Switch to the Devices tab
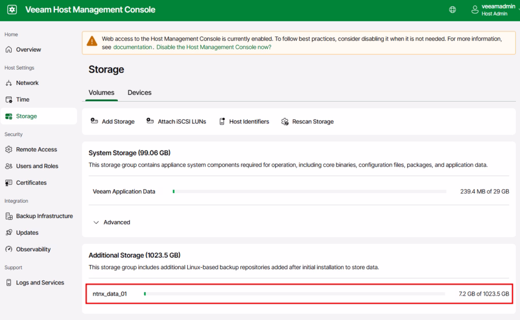Image resolution: width=520 pixels, height=320 pixels. (x=140, y=92)
